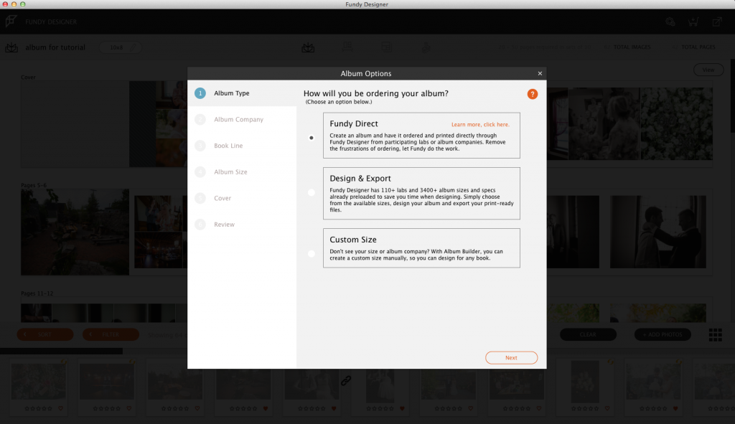The width and height of the screenshot is (735, 424).
Task: Go to the Album Type step
Action: [242, 93]
